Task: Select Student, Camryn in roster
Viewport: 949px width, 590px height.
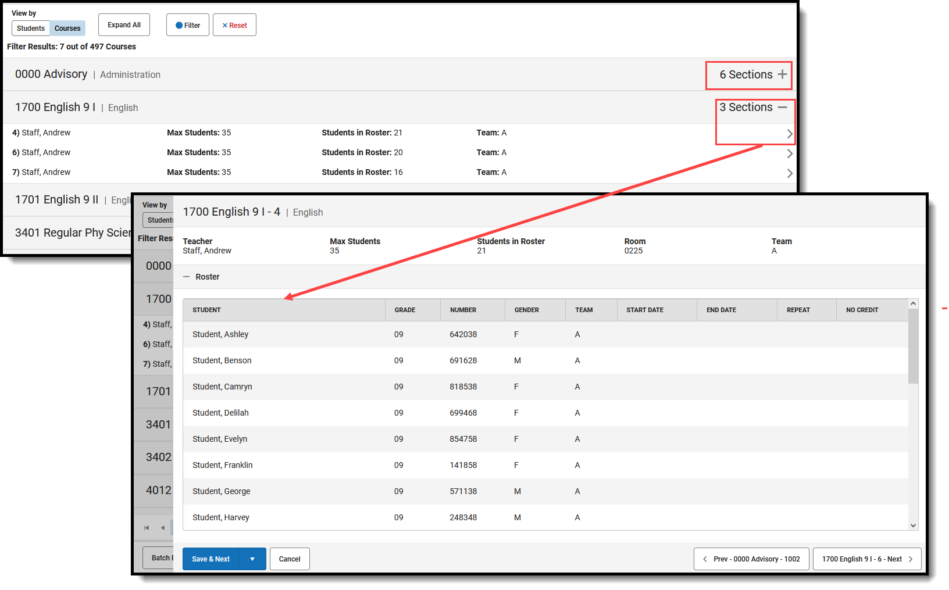Action: tap(222, 387)
